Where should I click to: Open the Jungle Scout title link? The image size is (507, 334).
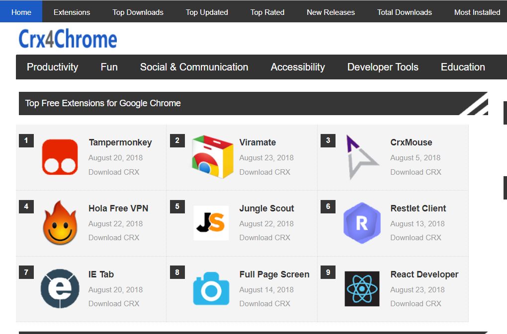267,208
